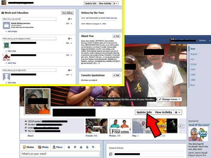The height and width of the screenshot is (158, 211).
Task: Jump to August in the timeline
Action: click(194, 54)
